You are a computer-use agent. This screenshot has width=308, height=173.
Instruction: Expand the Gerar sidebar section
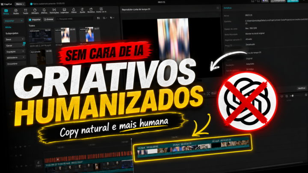(15, 45)
